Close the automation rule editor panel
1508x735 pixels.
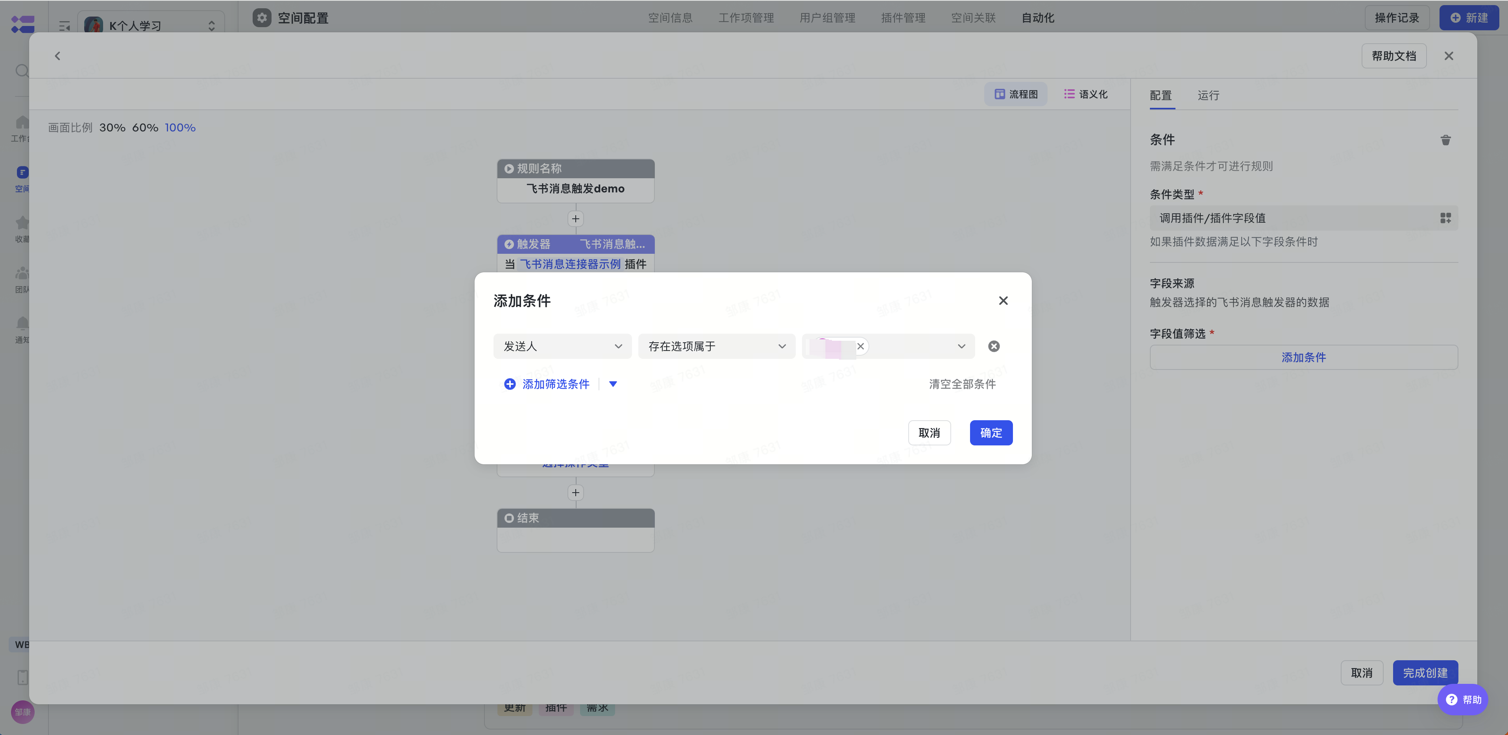click(1449, 55)
